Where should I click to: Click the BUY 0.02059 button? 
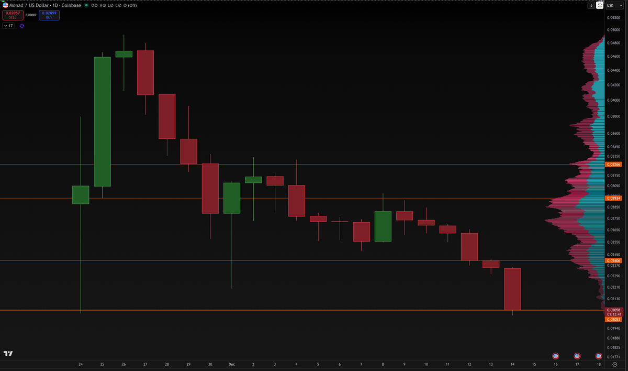49,15
